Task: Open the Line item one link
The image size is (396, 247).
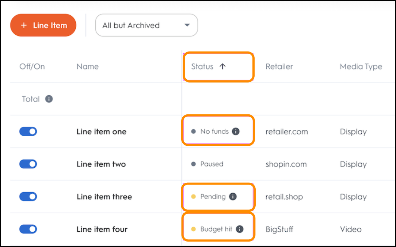Action: (x=102, y=132)
